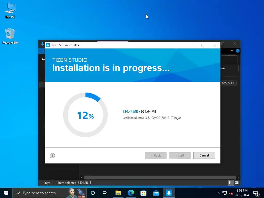This screenshot has width=264, height=198.
Task: Click the muted volume icon in tray
Action: (x=230, y=193)
